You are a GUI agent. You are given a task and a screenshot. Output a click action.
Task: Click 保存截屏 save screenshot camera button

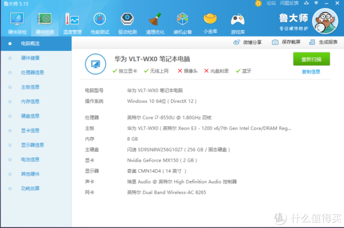click(286, 42)
